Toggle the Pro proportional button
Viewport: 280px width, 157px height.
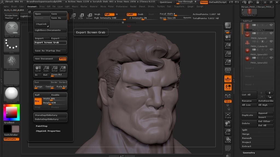tap(38, 101)
